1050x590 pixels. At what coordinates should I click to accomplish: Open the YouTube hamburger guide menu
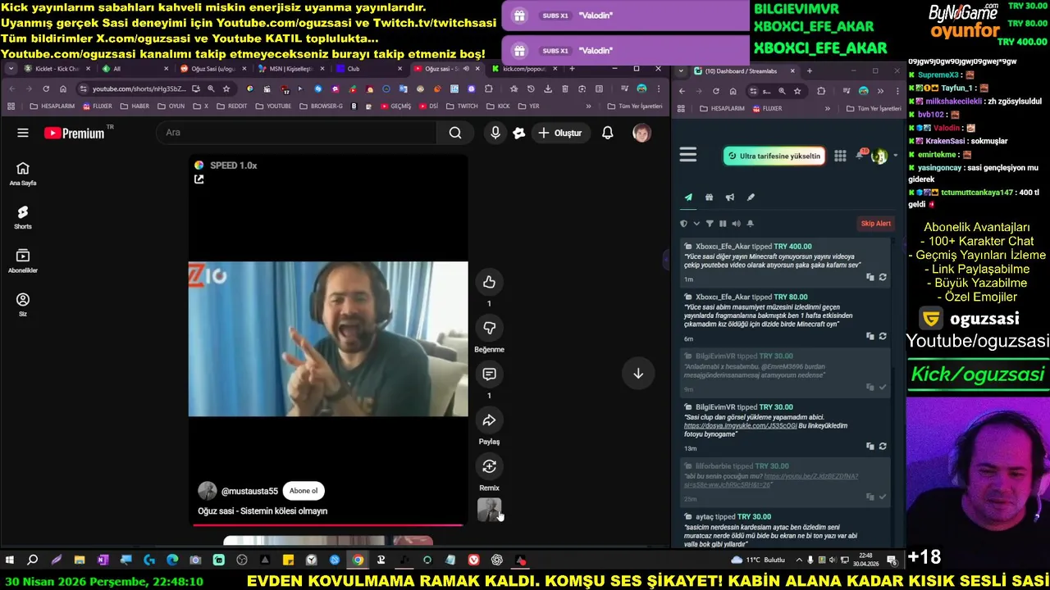[x=23, y=133]
